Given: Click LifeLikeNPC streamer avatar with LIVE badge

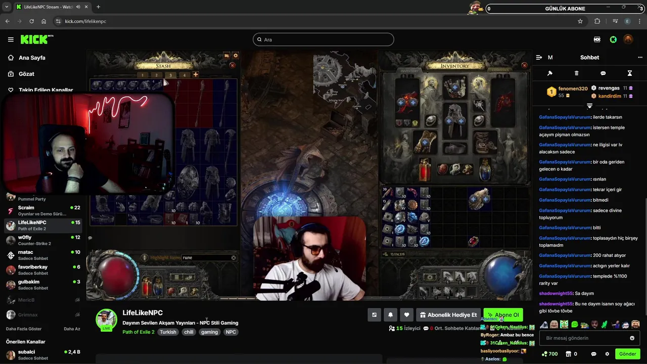Looking at the screenshot, I should (x=106, y=320).
